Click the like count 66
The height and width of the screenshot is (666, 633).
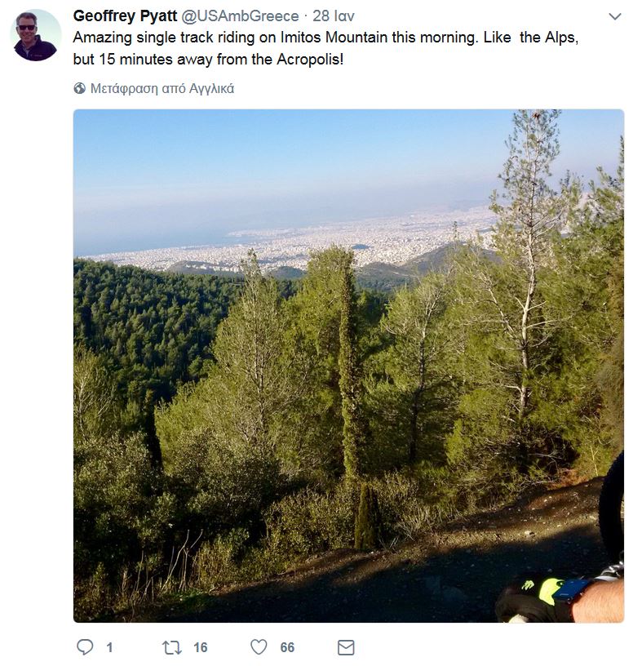point(287,647)
